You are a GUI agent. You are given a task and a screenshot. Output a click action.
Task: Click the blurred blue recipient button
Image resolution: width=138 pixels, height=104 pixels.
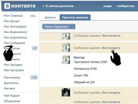pos(59,27)
